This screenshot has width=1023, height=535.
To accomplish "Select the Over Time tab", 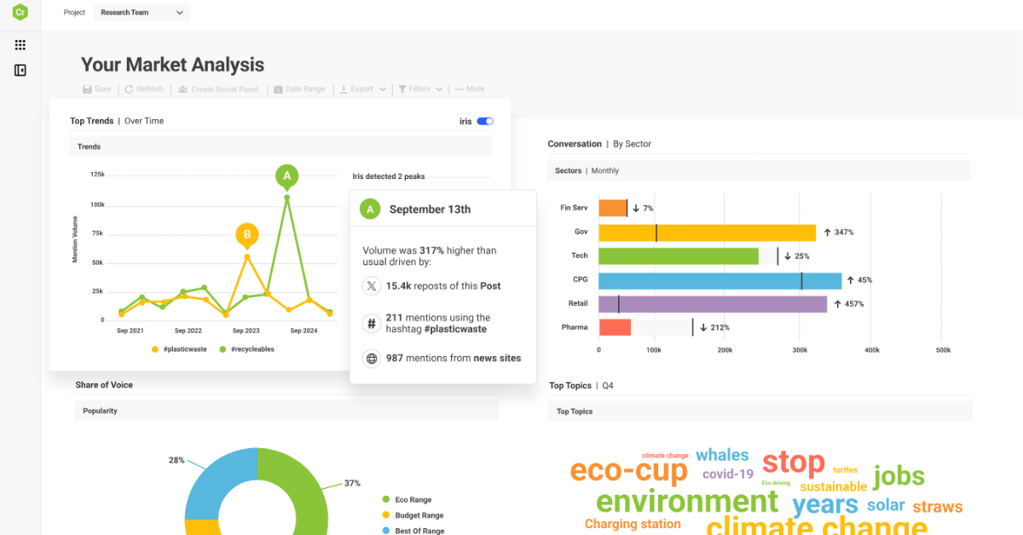I will point(144,121).
